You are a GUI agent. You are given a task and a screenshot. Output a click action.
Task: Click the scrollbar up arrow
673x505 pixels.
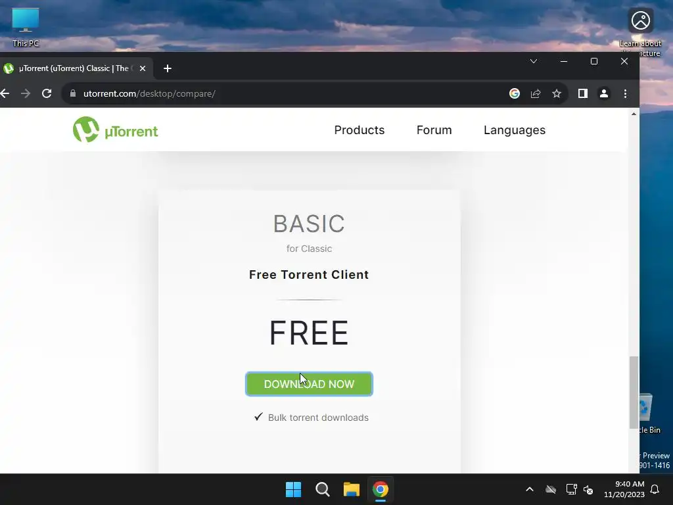tap(634, 114)
